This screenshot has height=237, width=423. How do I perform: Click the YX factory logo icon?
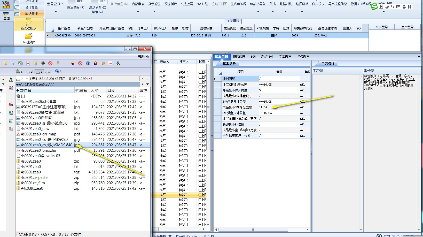tap(6, 4)
